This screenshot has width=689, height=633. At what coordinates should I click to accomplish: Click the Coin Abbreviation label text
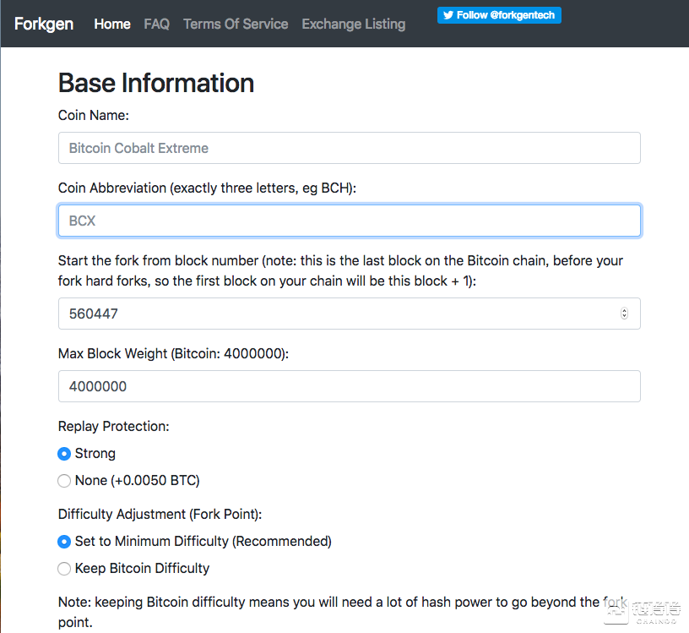(x=207, y=188)
